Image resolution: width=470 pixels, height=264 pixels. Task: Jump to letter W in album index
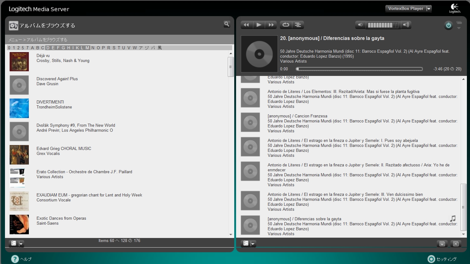click(135, 48)
